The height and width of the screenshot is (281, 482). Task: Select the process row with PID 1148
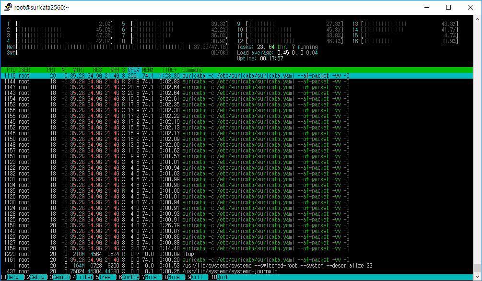coord(237,145)
